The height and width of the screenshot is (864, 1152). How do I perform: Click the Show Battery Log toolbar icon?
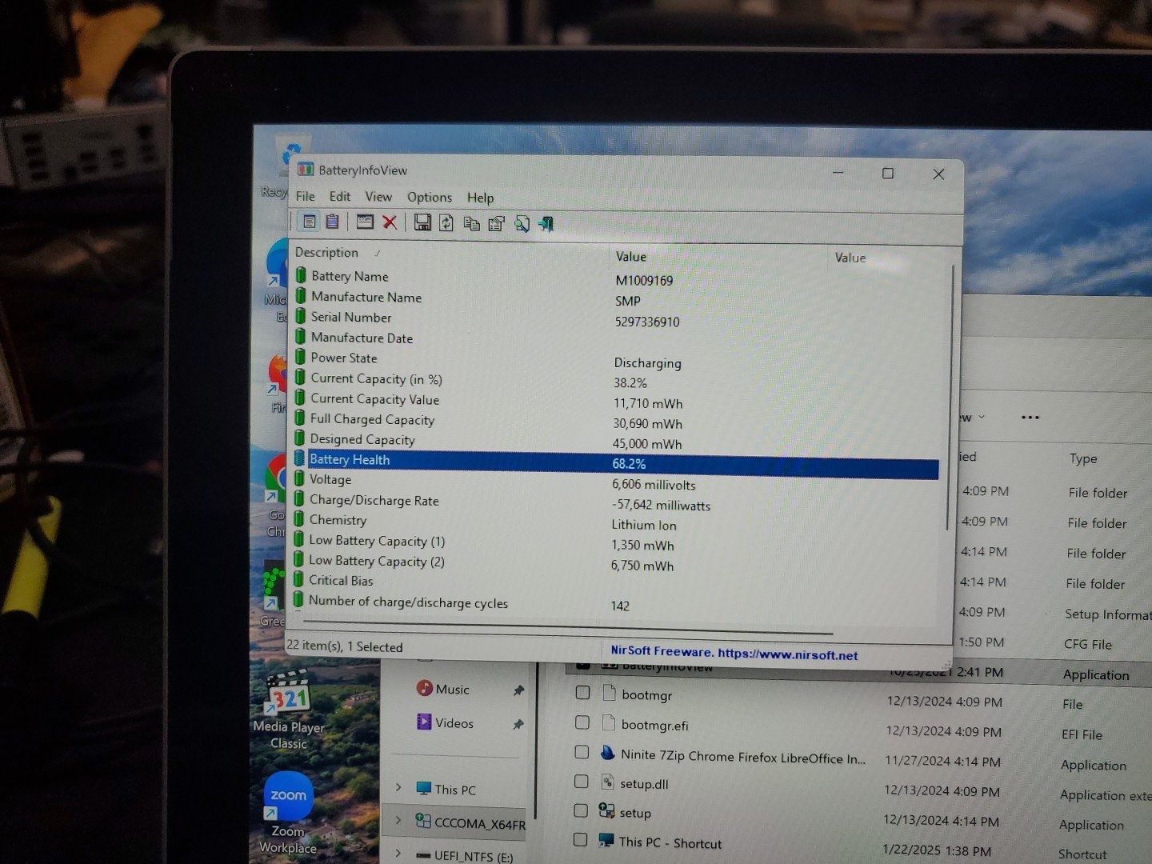[x=333, y=222]
